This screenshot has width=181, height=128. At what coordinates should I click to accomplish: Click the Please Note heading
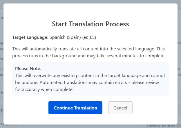tap(28, 69)
